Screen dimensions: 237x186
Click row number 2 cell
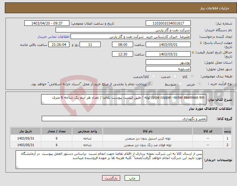coord(227,145)
